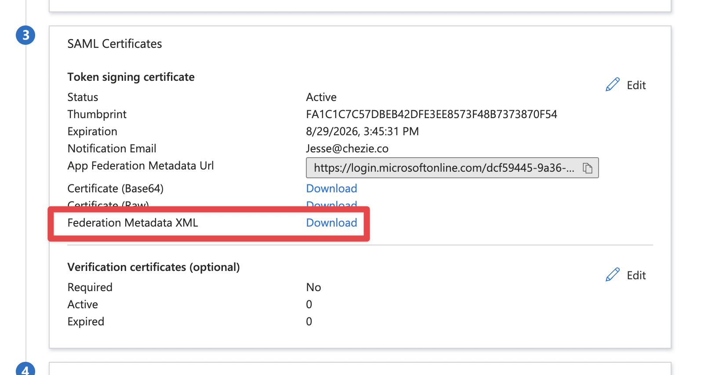Click the Edit label for Verification certificates
Viewport: 719px width, 375px height.
pyautogui.click(x=636, y=275)
